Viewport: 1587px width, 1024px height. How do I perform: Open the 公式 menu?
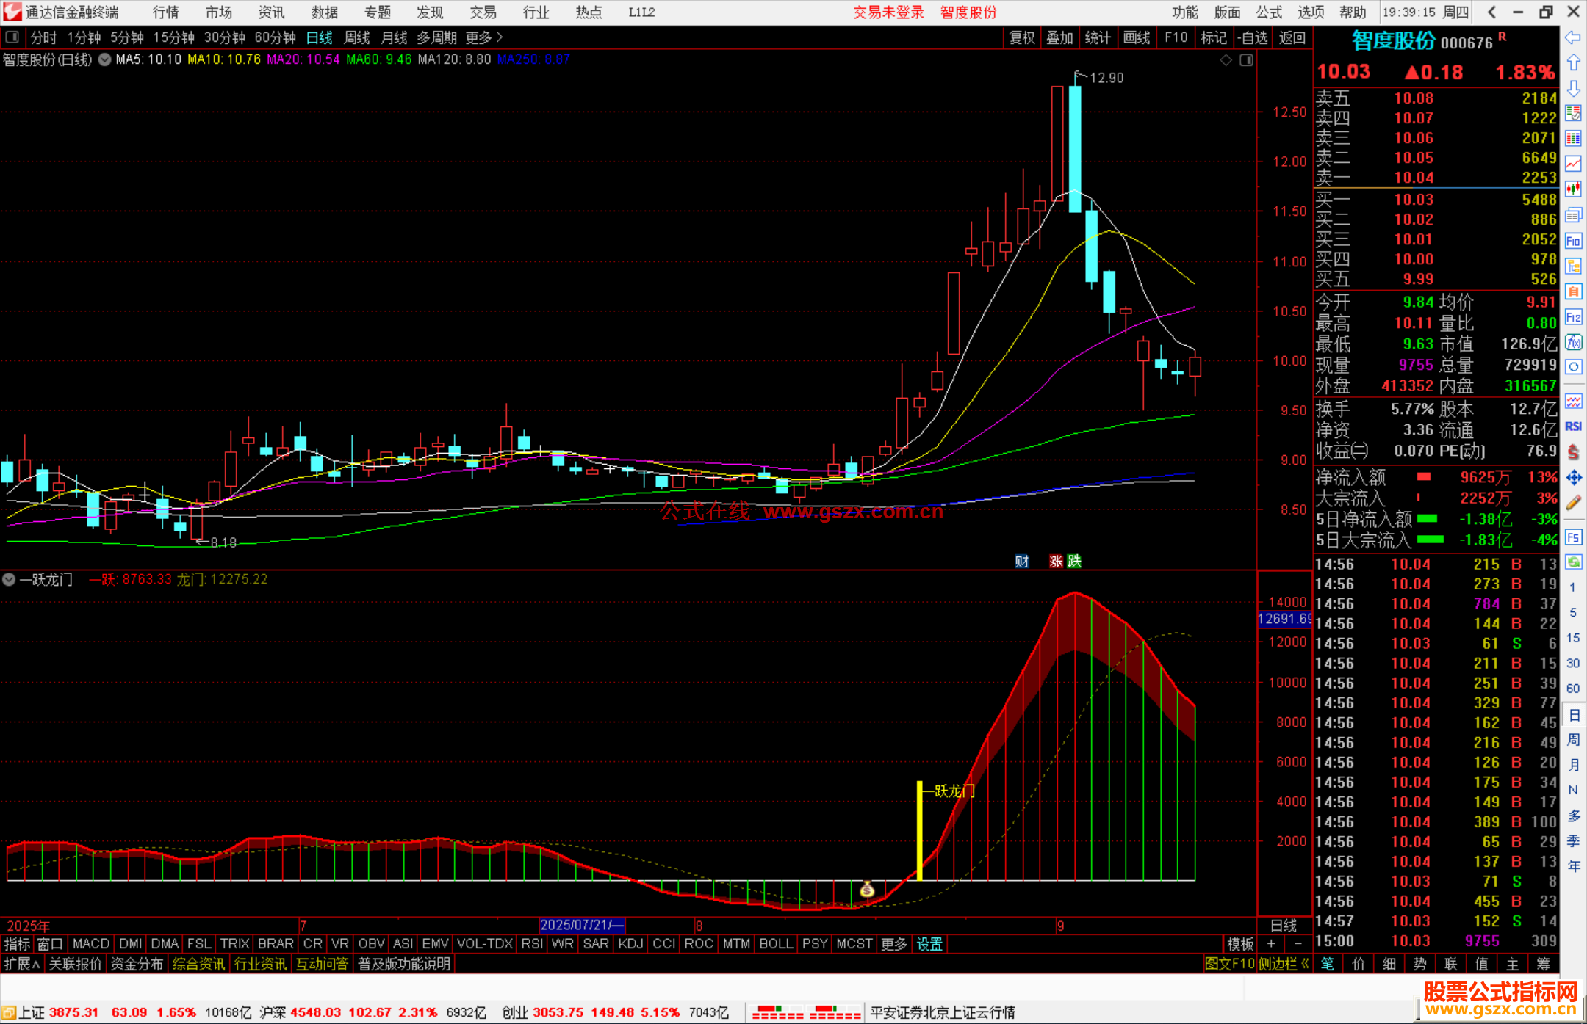point(1269,12)
